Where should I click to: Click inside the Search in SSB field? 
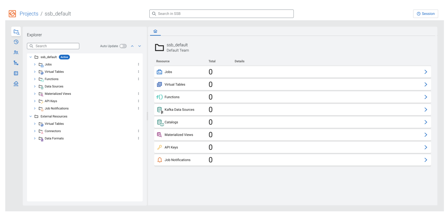coord(221,13)
